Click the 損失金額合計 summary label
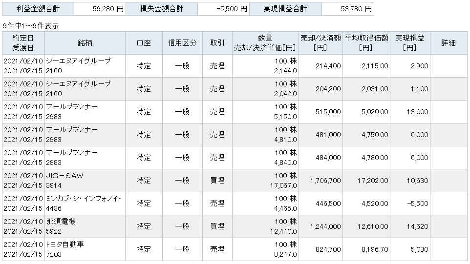Viewport: 470px width, 264px height. [161, 9]
